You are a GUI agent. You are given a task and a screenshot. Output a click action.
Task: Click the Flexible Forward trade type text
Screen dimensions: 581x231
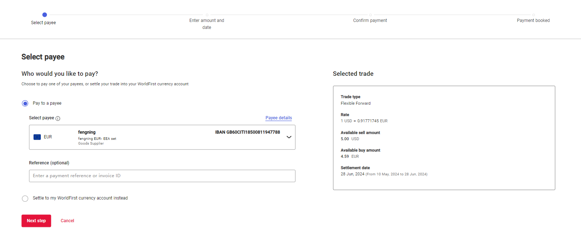point(355,103)
